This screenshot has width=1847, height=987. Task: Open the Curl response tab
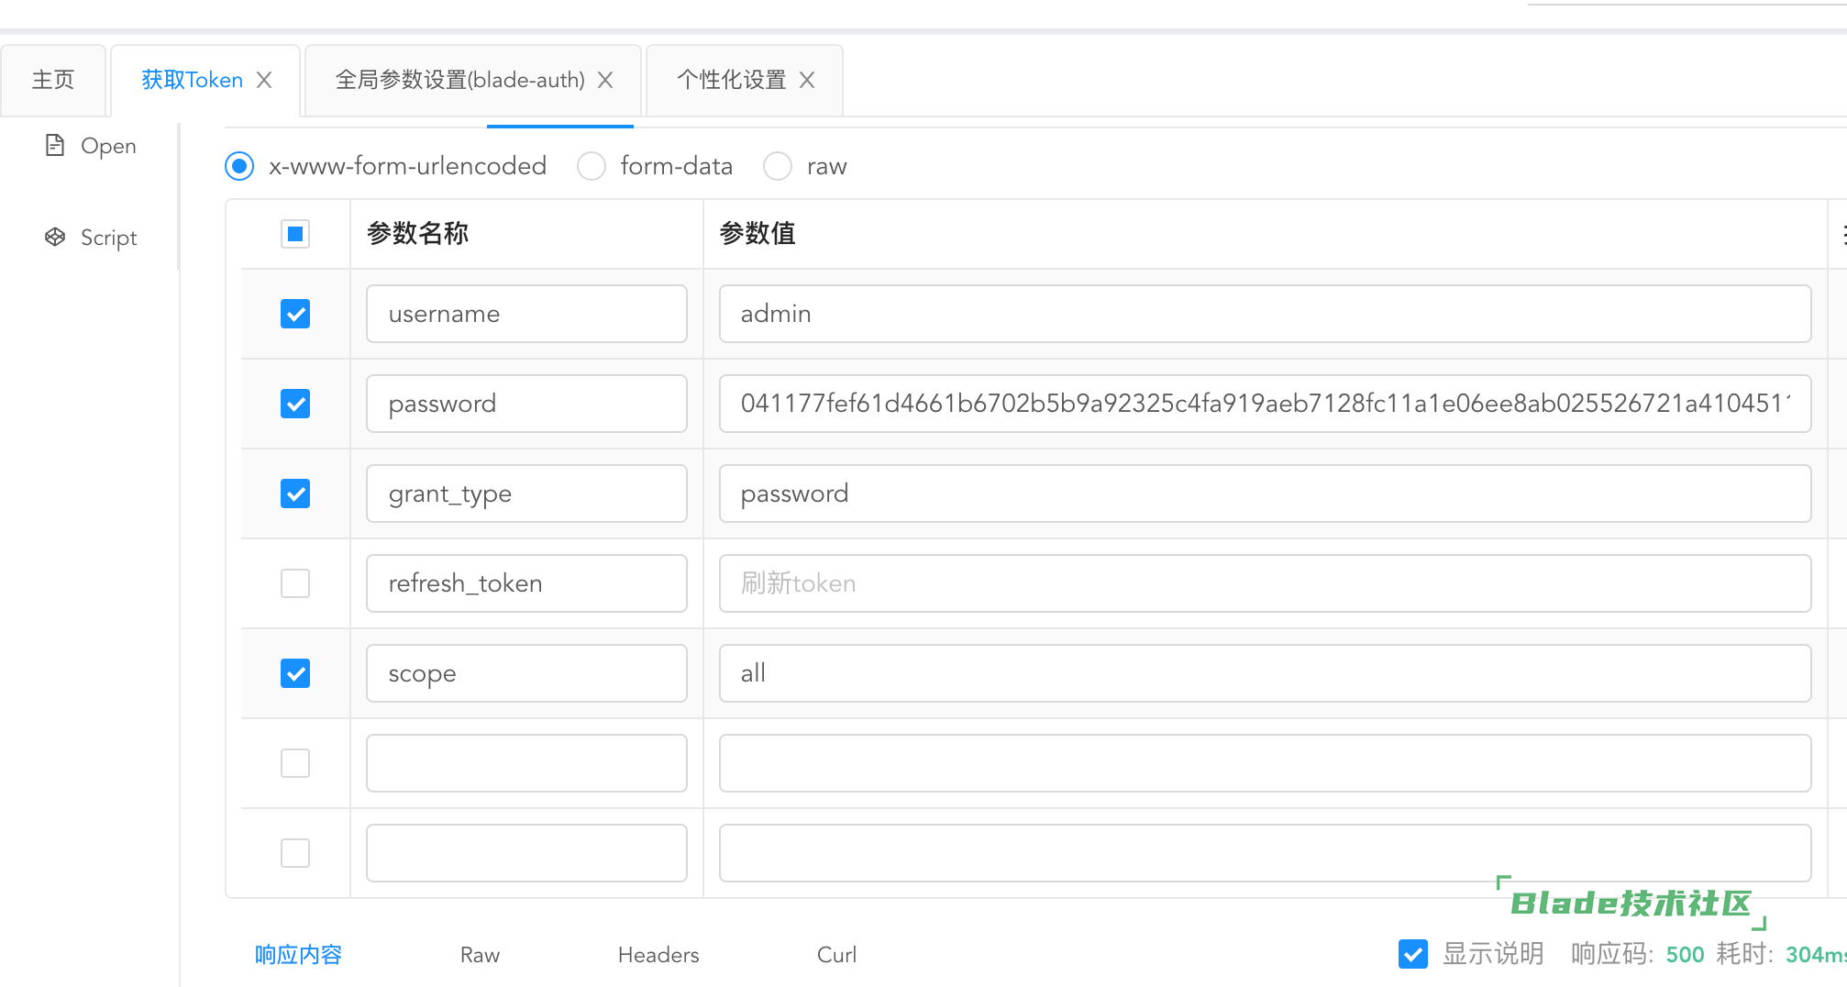(x=836, y=955)
